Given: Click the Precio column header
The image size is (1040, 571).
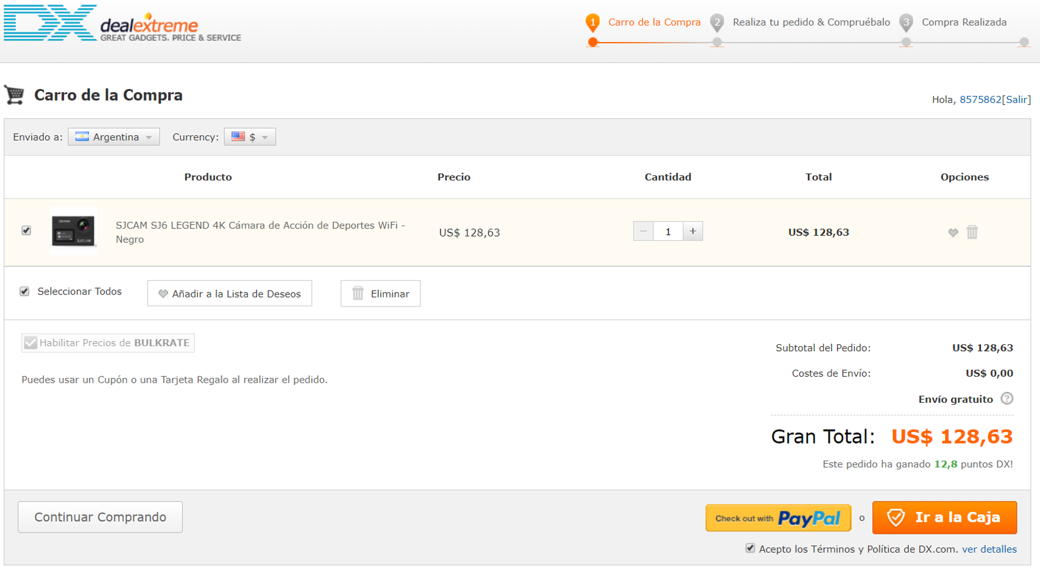Looking at the screenshot, I should pos(454,177).
